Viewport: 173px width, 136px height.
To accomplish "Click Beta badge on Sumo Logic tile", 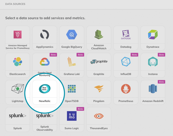I will coord(80,109).
